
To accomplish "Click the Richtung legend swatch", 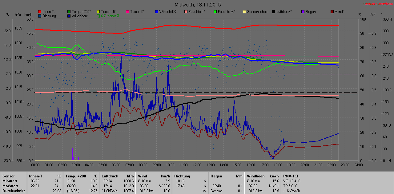I will point(40,16).
